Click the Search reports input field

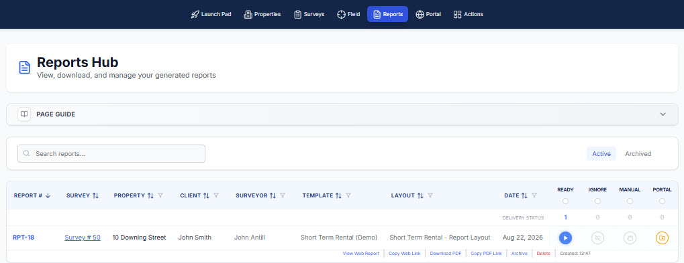click(x=111, y=153)
